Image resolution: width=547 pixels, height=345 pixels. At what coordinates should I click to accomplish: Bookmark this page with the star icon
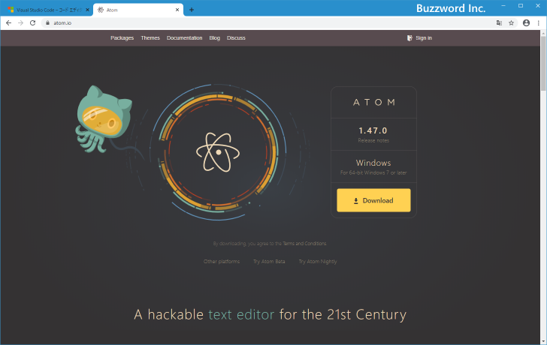click(512, 23)
